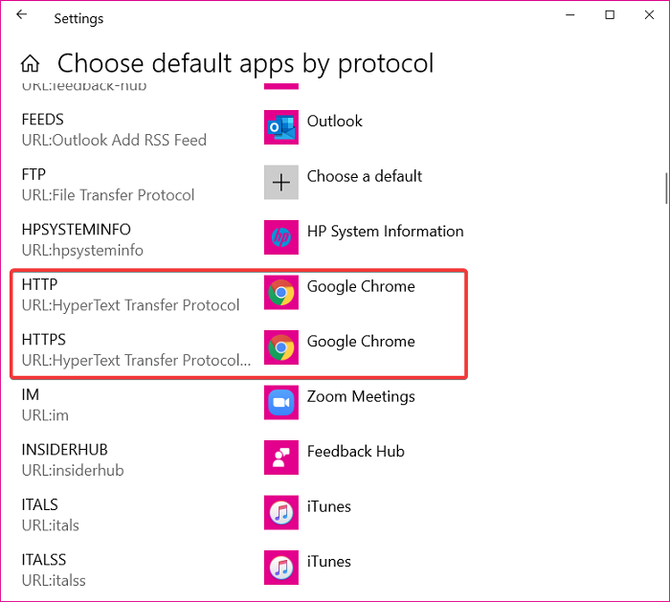Click the HPSYSTEMINFO protocol name

[76, 230]
